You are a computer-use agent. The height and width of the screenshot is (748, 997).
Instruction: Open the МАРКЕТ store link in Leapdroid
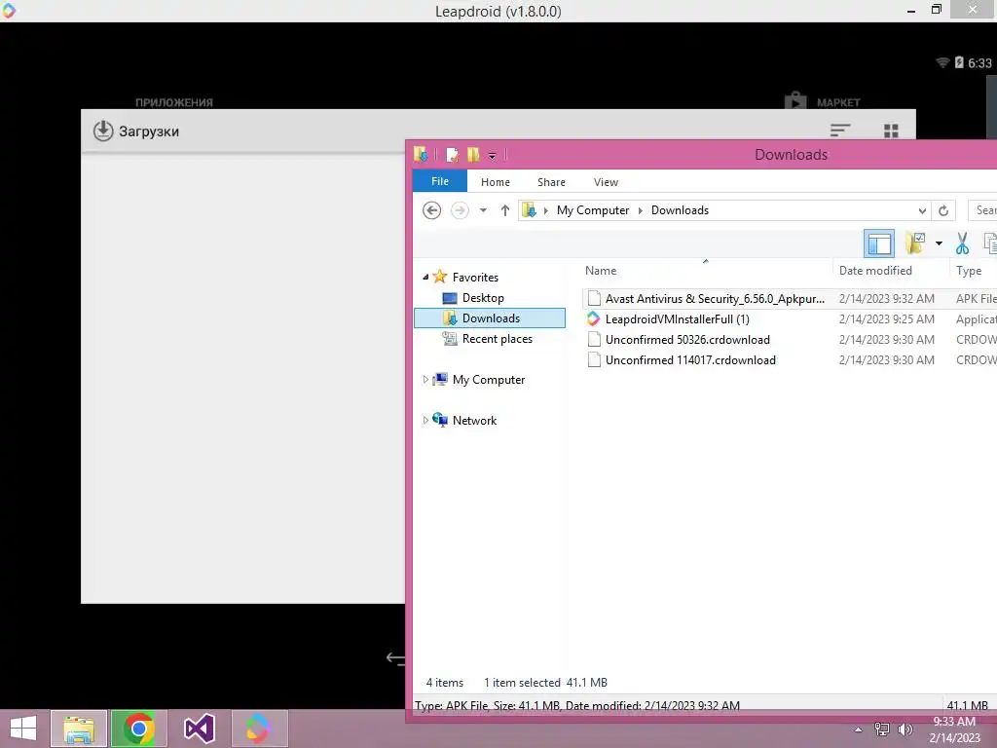(822, 101)
